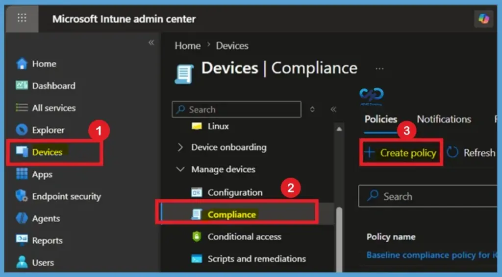Select Conditional access under Manage devices

click(x=244, y=236)
